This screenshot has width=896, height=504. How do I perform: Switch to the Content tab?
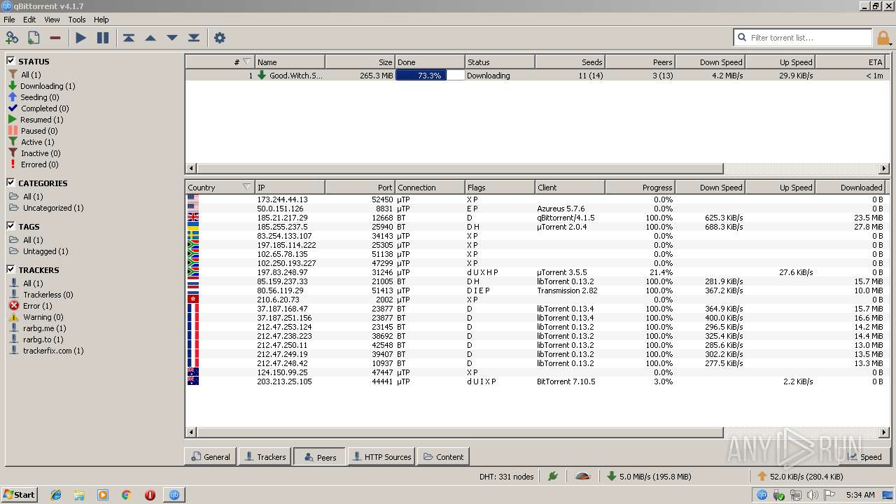[443, 456]
